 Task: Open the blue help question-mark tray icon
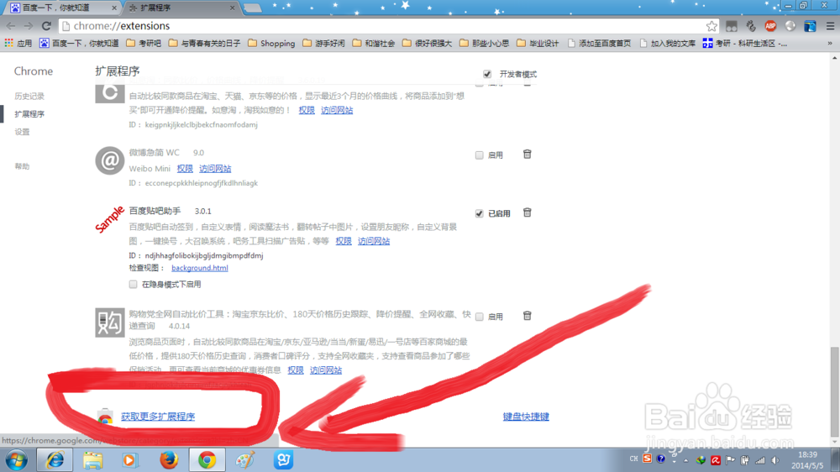(x=661, y=459)
